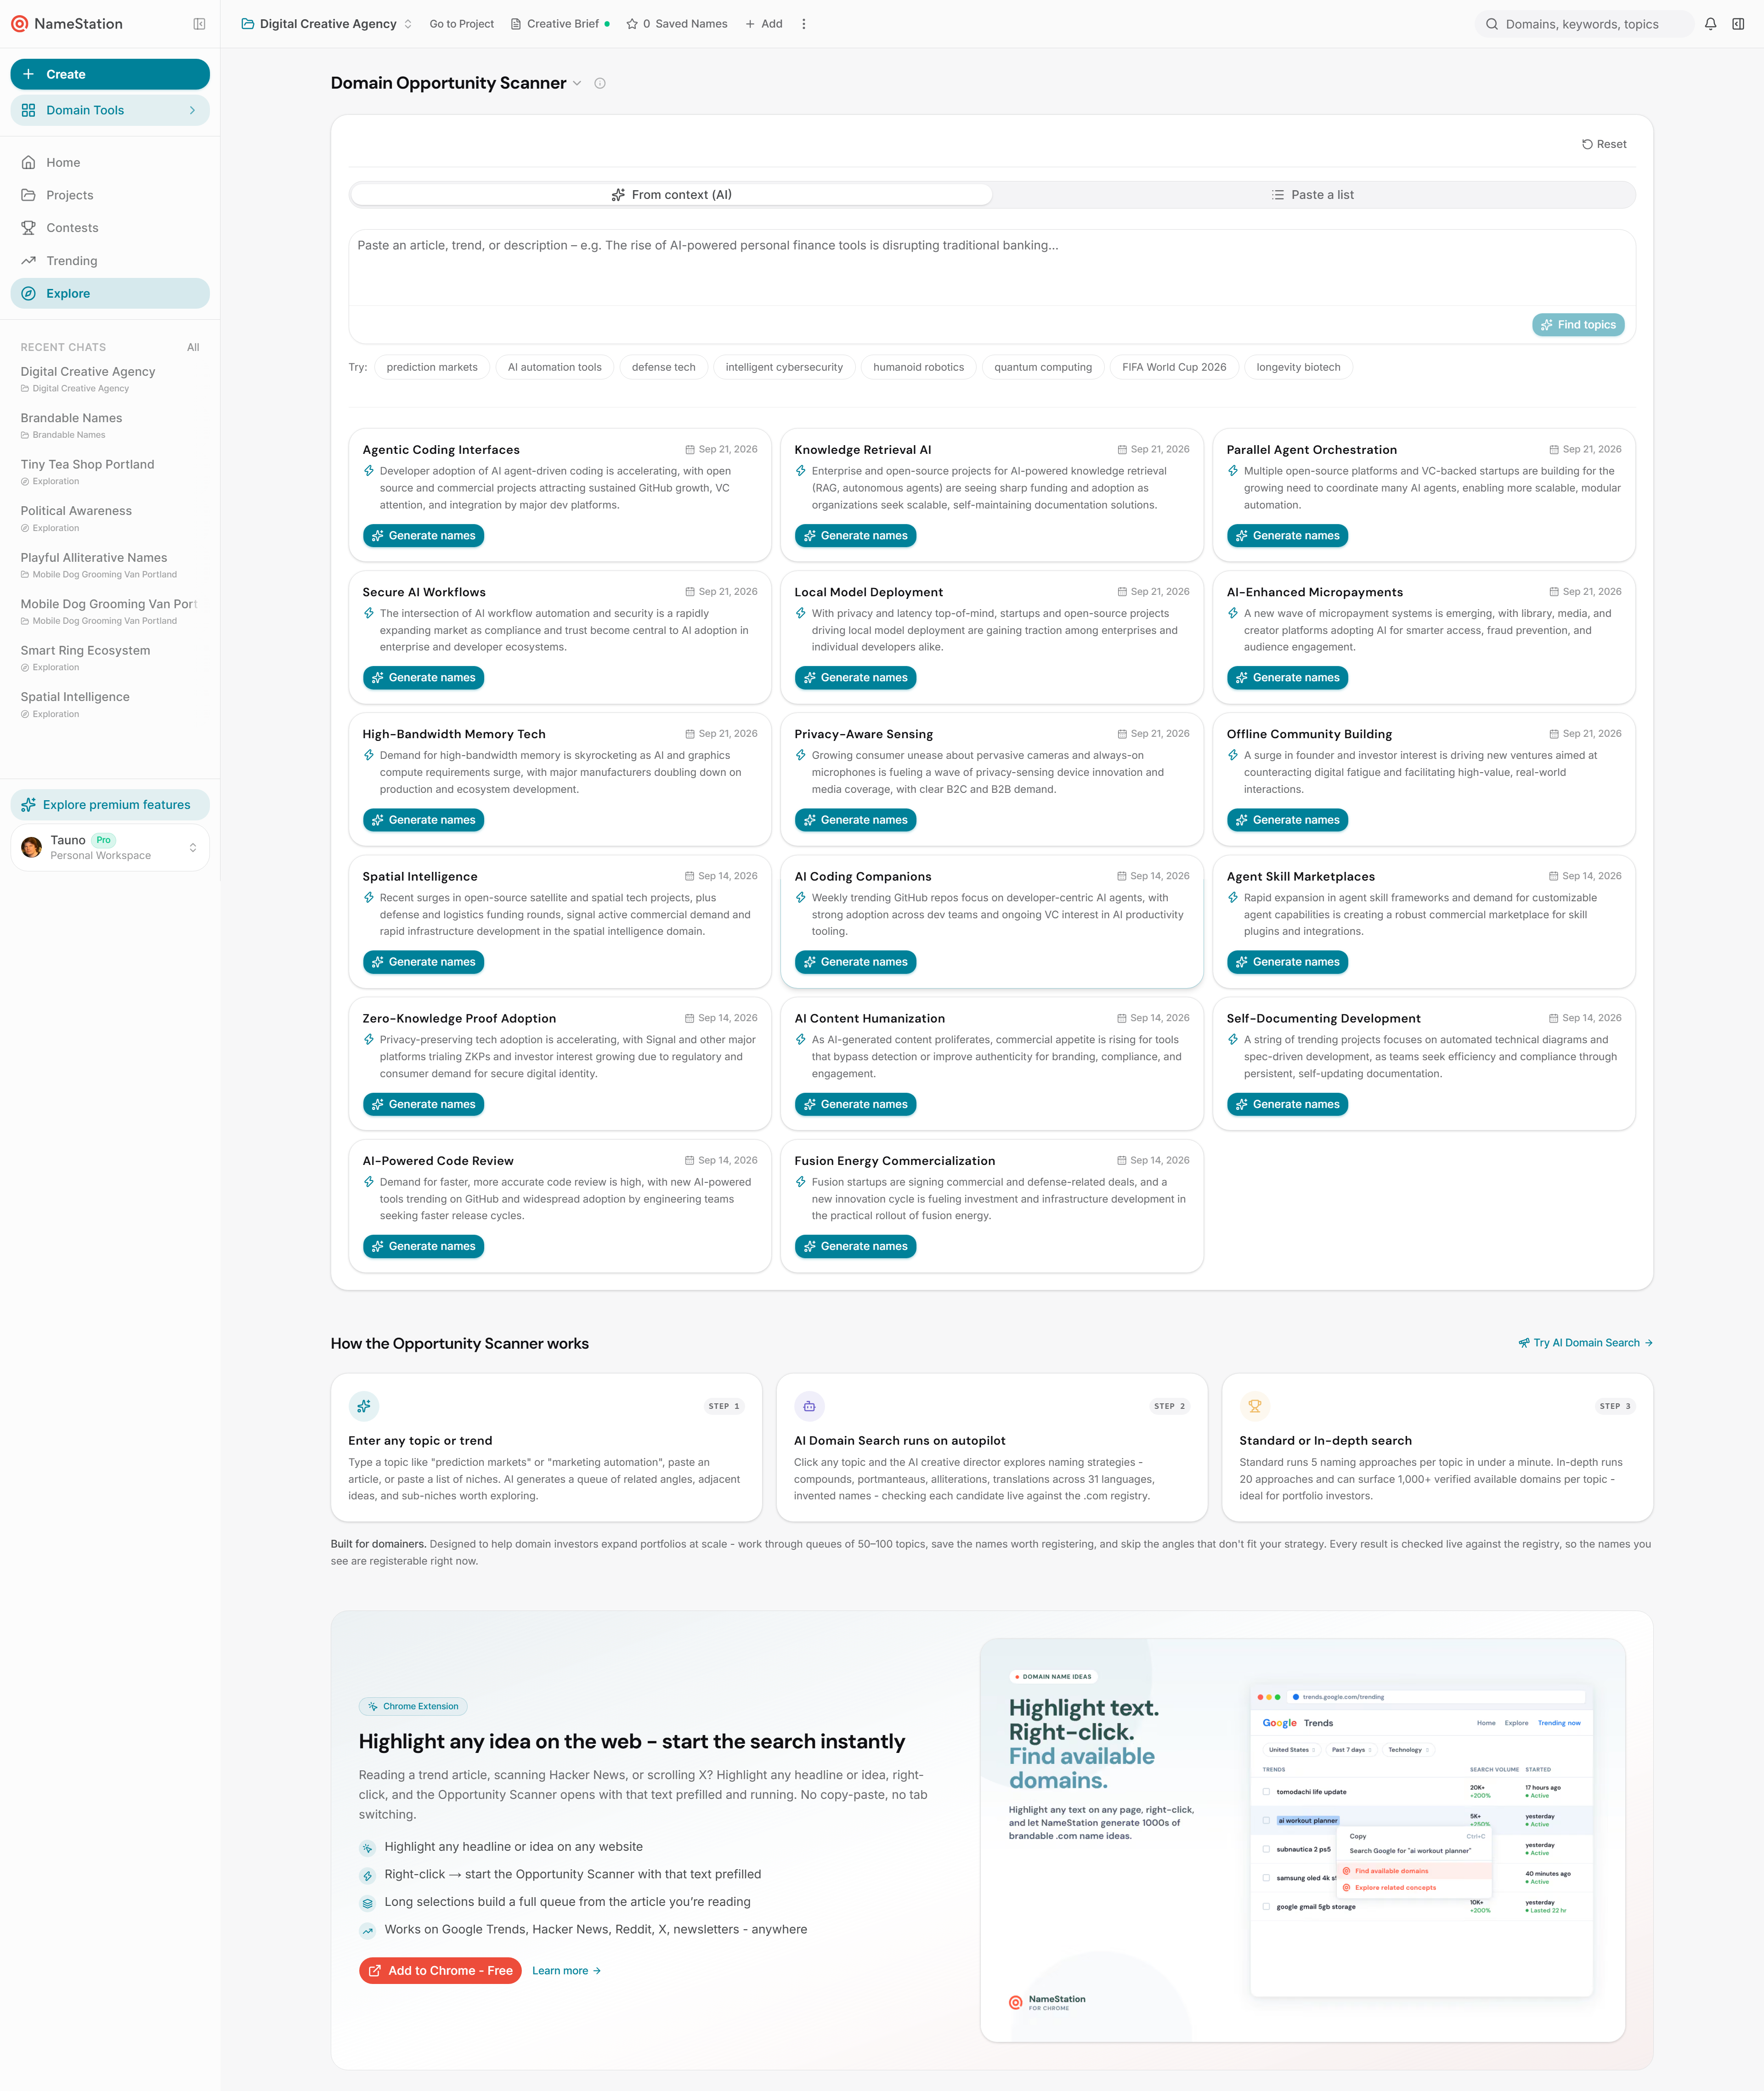Screen dimensions: 1764x2091
Task: Click the robot icon in Step 2 card
Action: pyautogui.click(x=810, y=1406)
